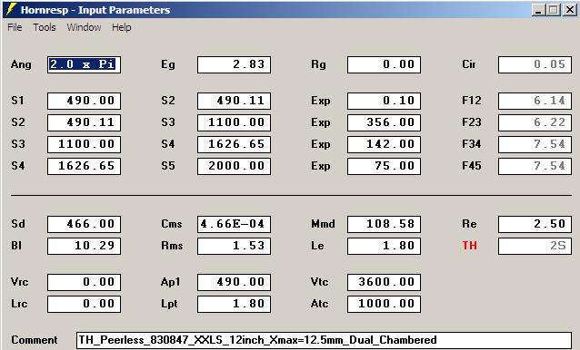Viewport: 580px width, 350px height.
Task: Click the Exp field with 75.00
Action: pos(384,166)
